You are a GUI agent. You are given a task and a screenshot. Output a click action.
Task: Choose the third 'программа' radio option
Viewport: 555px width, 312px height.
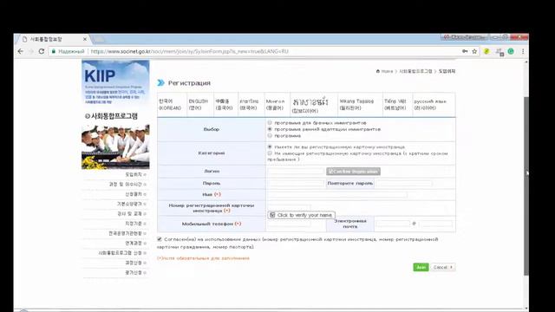(270, 135)
